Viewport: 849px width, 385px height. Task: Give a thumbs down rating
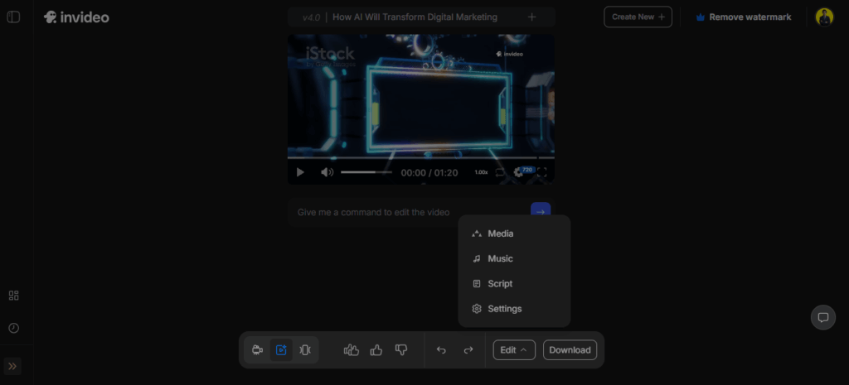coord(401,350)
